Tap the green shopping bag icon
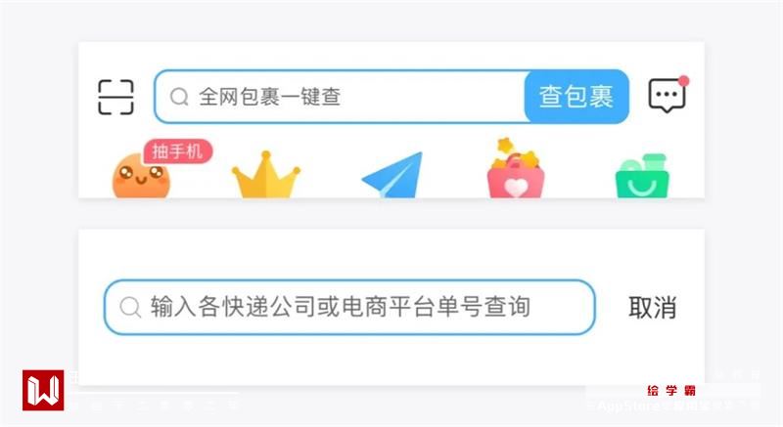Image resolution: width=783 pixels, height=427 pixels. point(642,176)
